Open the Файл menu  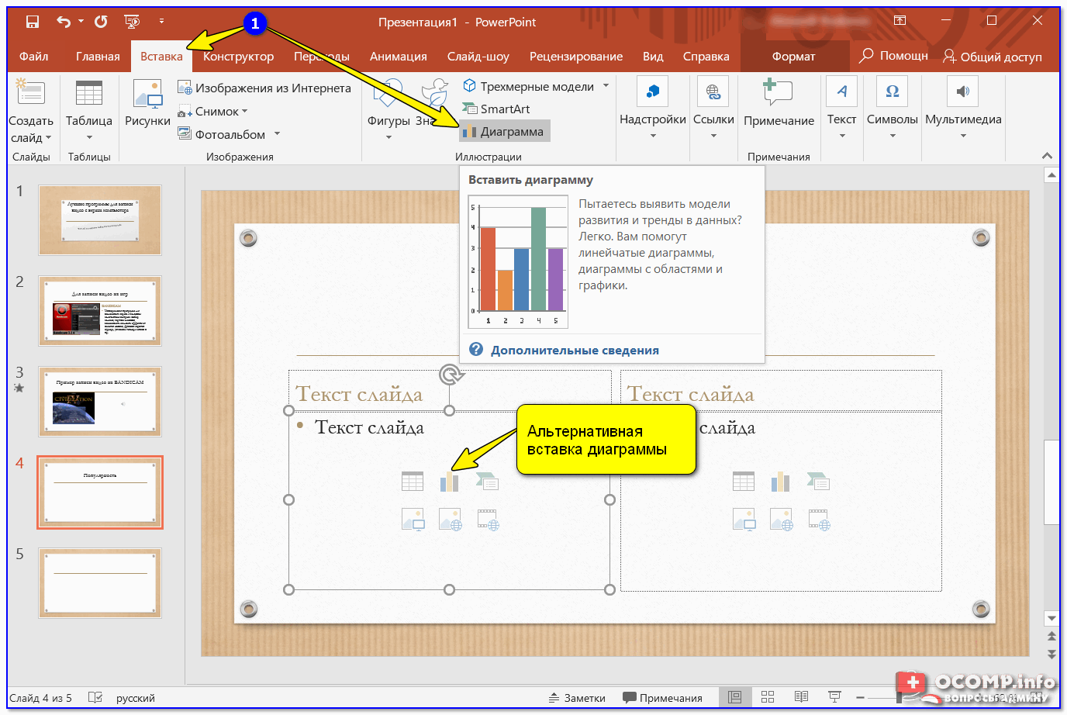click(34, 56)
